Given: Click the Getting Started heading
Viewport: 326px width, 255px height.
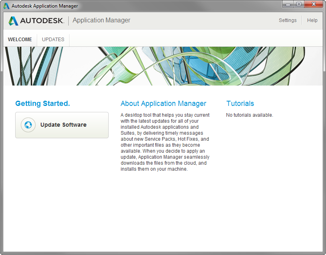Looking at the screenshot, I should 42,104.
